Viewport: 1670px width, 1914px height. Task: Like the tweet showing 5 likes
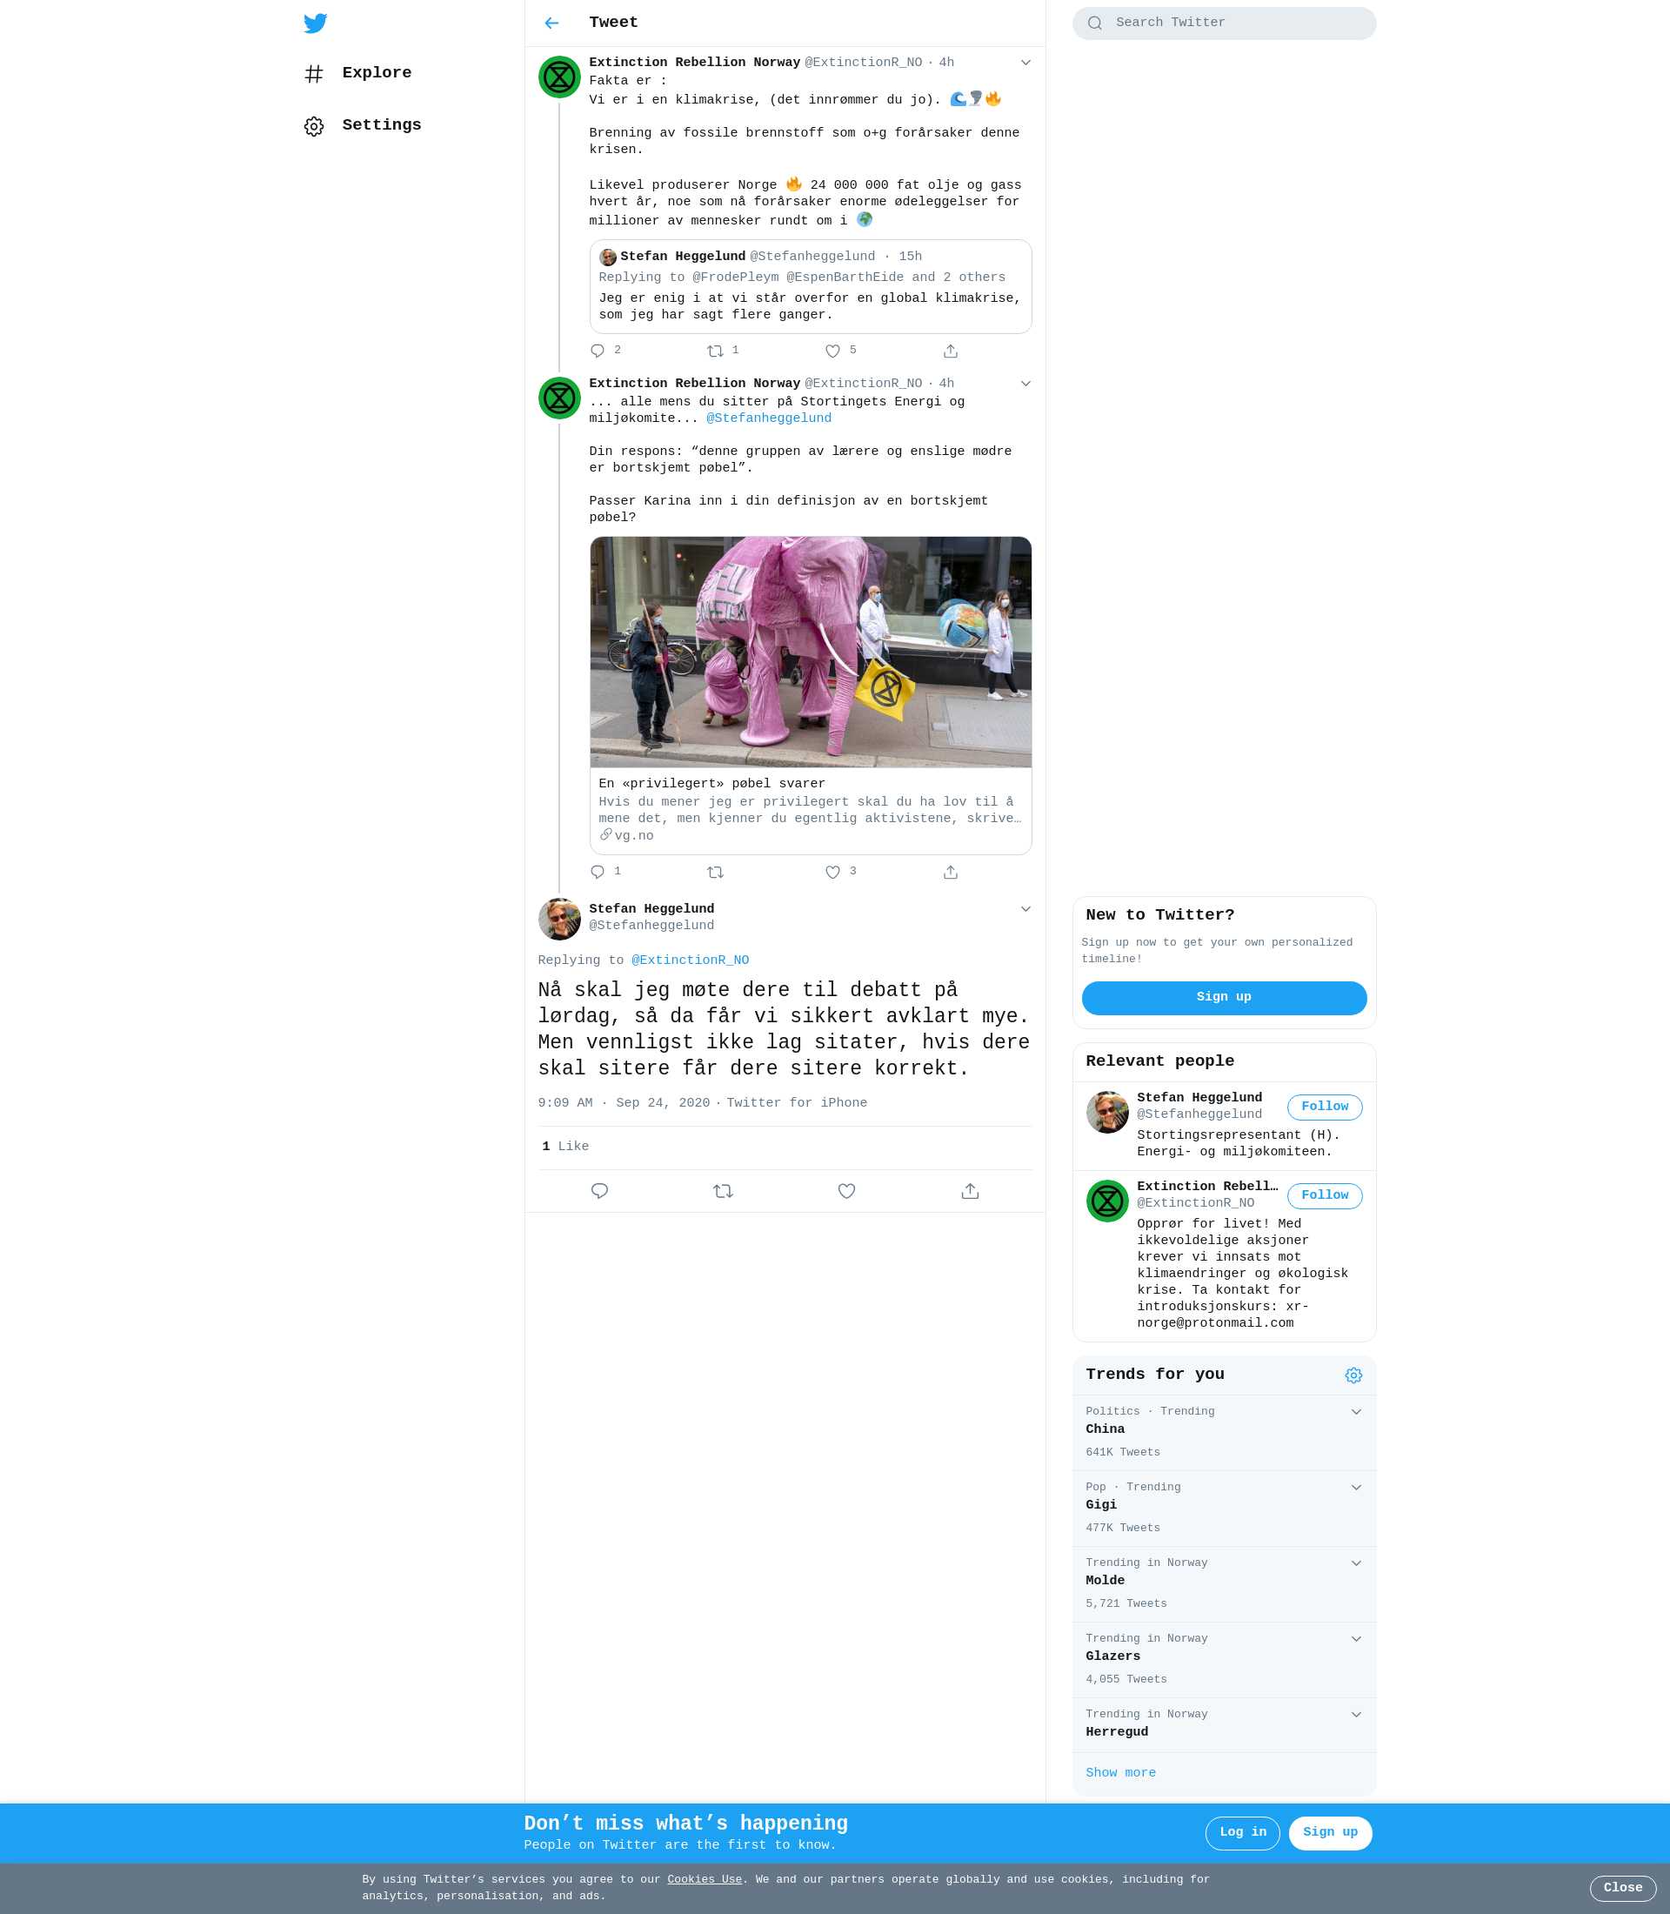point(832,351)
